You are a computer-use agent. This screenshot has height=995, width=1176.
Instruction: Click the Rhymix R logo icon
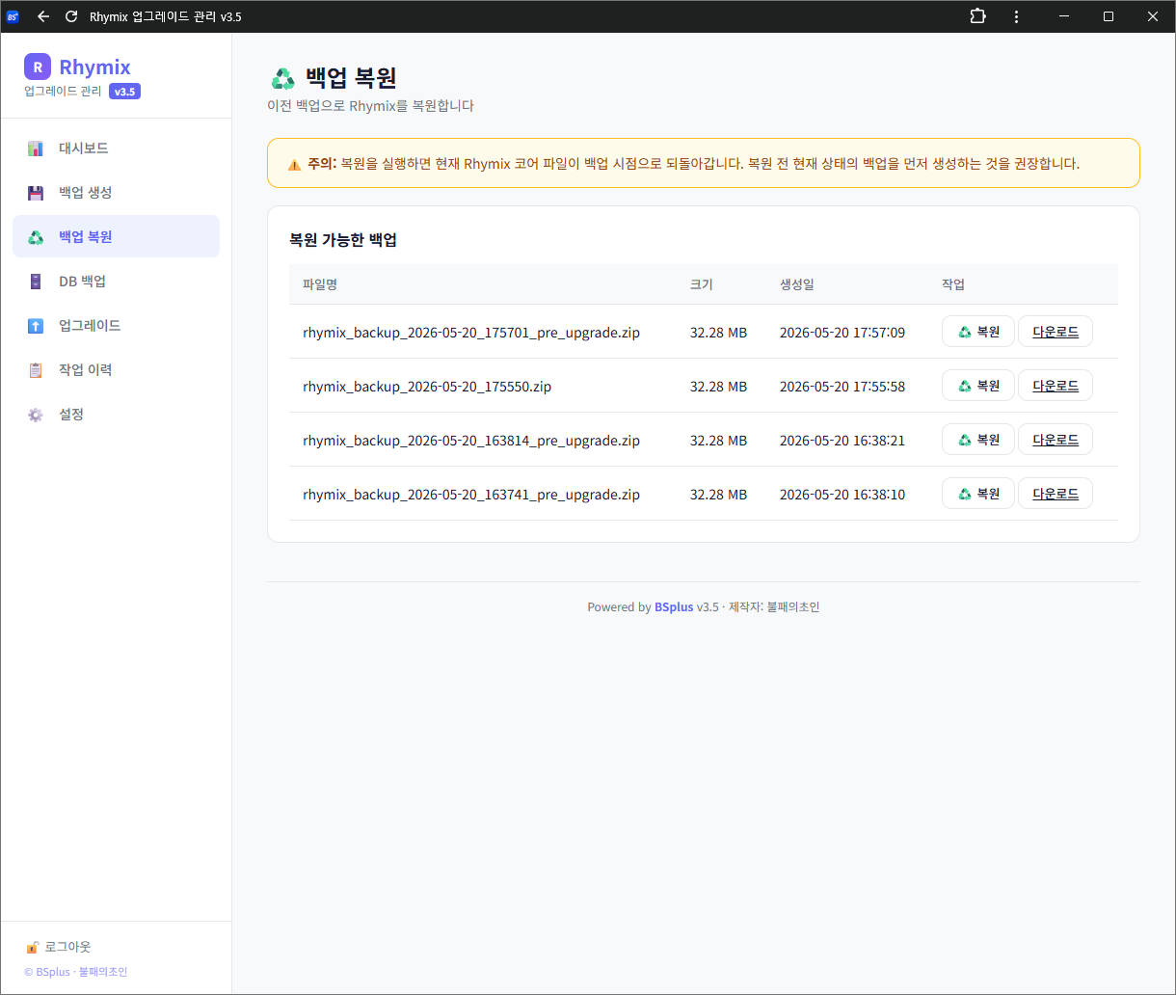pos(38,67)
